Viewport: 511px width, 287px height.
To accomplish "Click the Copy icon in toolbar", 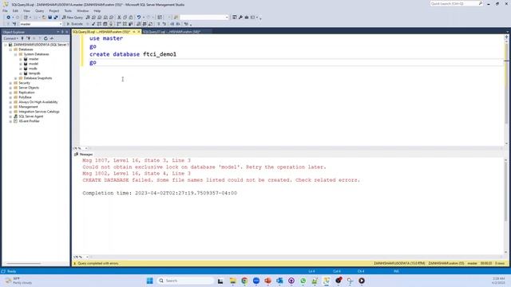I will click(125, 18).
